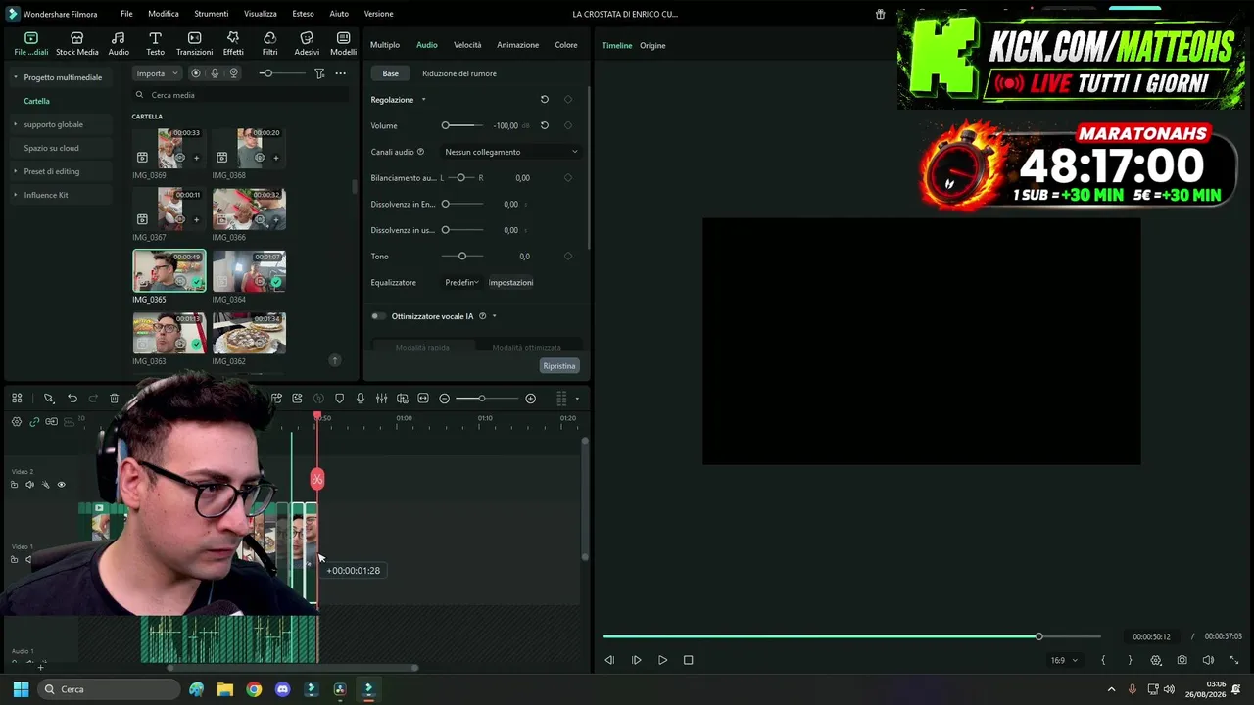
Task: Take a preview snapshot with camera icon
Action: point(1182,660)
